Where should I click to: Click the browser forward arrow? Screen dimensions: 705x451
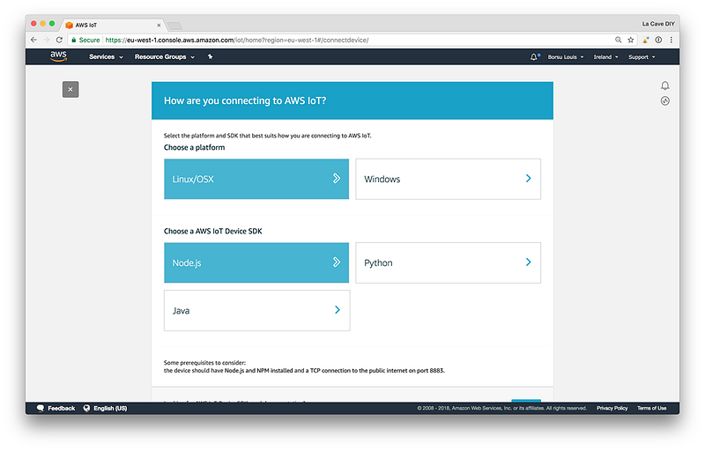pyautogui.click(x=47, y=40)
